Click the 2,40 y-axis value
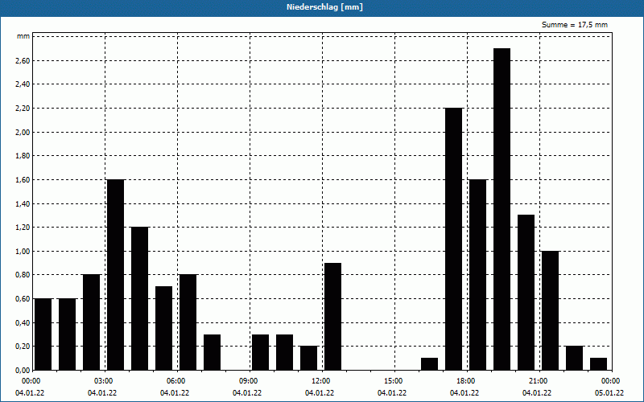The image size is (644, 402). 23,84
